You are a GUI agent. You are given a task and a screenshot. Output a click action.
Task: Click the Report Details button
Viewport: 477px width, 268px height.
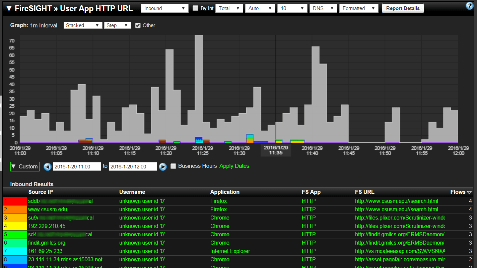(x=403, y=8)
